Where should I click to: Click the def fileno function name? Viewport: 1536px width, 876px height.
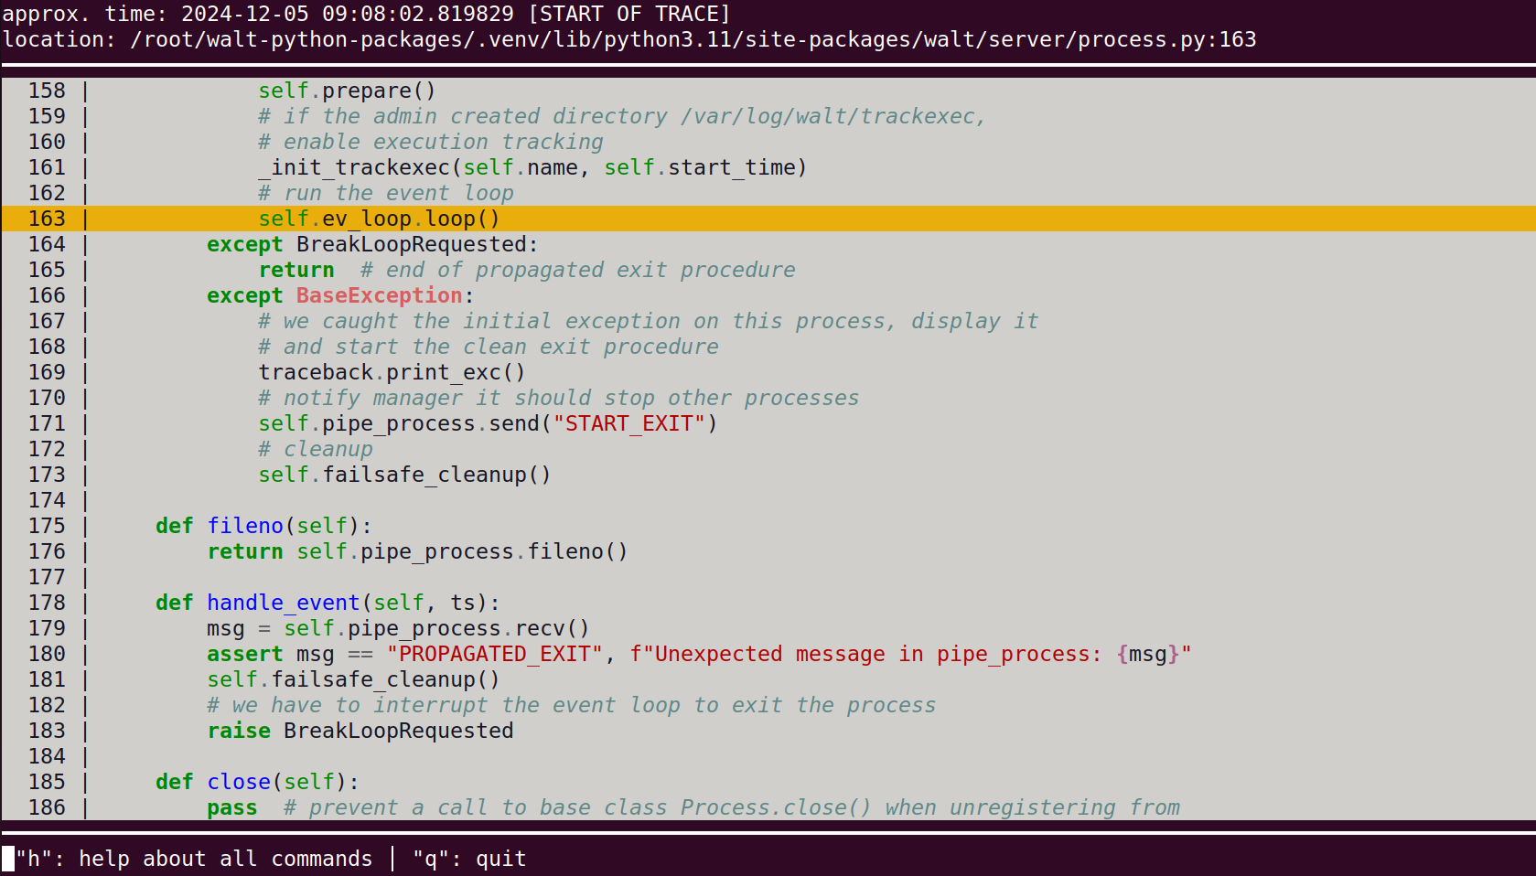(x=245, y=527)
